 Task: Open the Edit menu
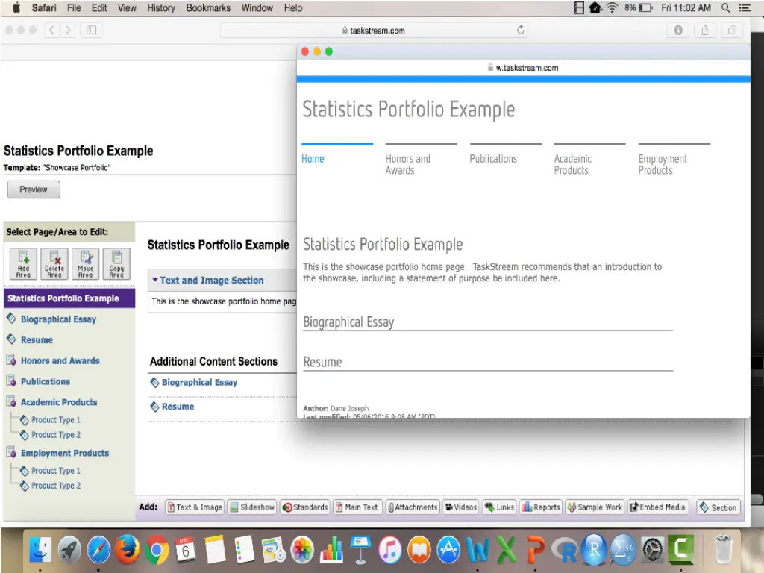coord(99,7)
